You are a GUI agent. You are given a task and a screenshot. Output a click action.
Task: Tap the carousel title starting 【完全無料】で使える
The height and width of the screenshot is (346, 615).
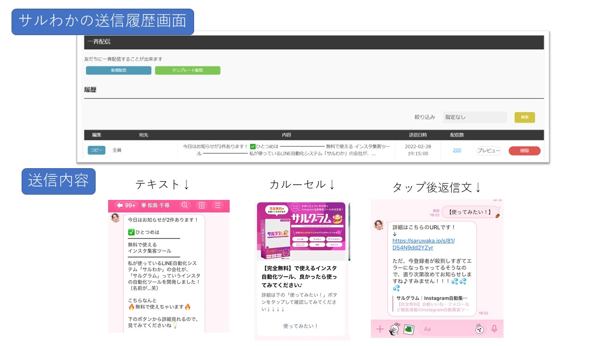point(299,277)
